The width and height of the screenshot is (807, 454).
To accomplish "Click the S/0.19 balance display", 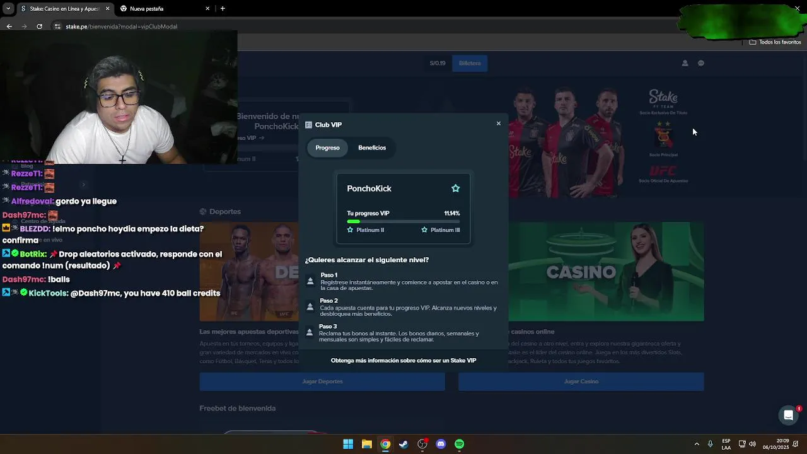I will click(x=438, y=63).
